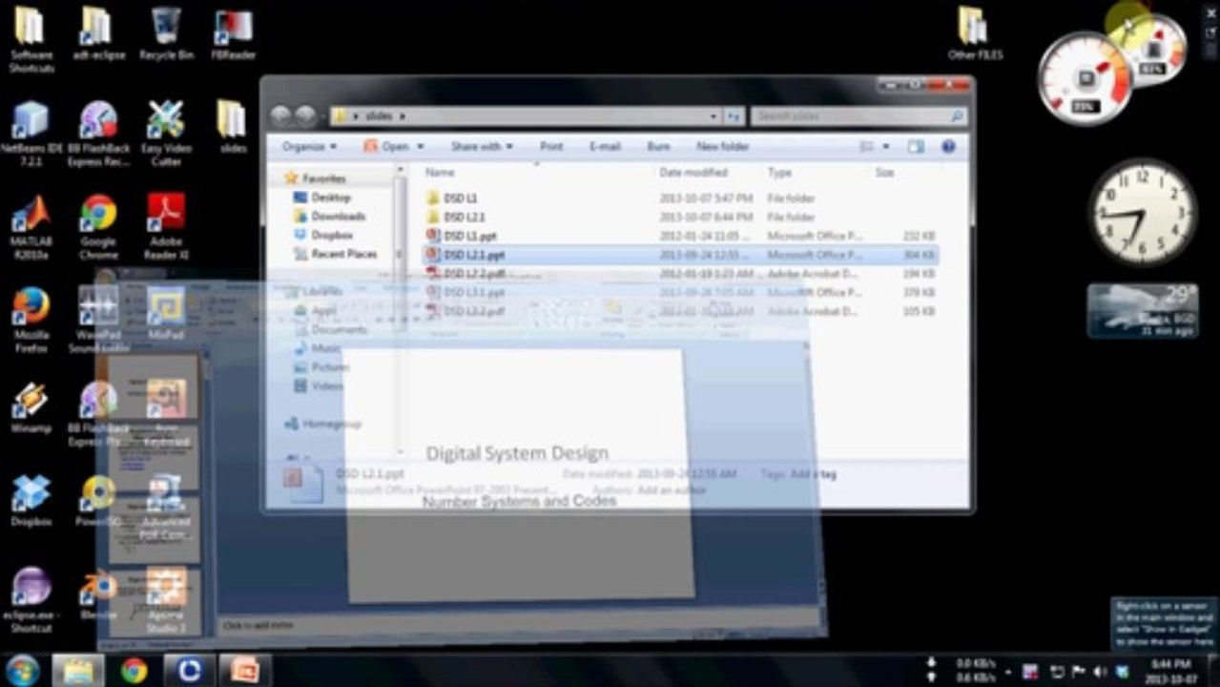
Task: Open Explorer help question-mark icon
Action: tap(948, 147)
